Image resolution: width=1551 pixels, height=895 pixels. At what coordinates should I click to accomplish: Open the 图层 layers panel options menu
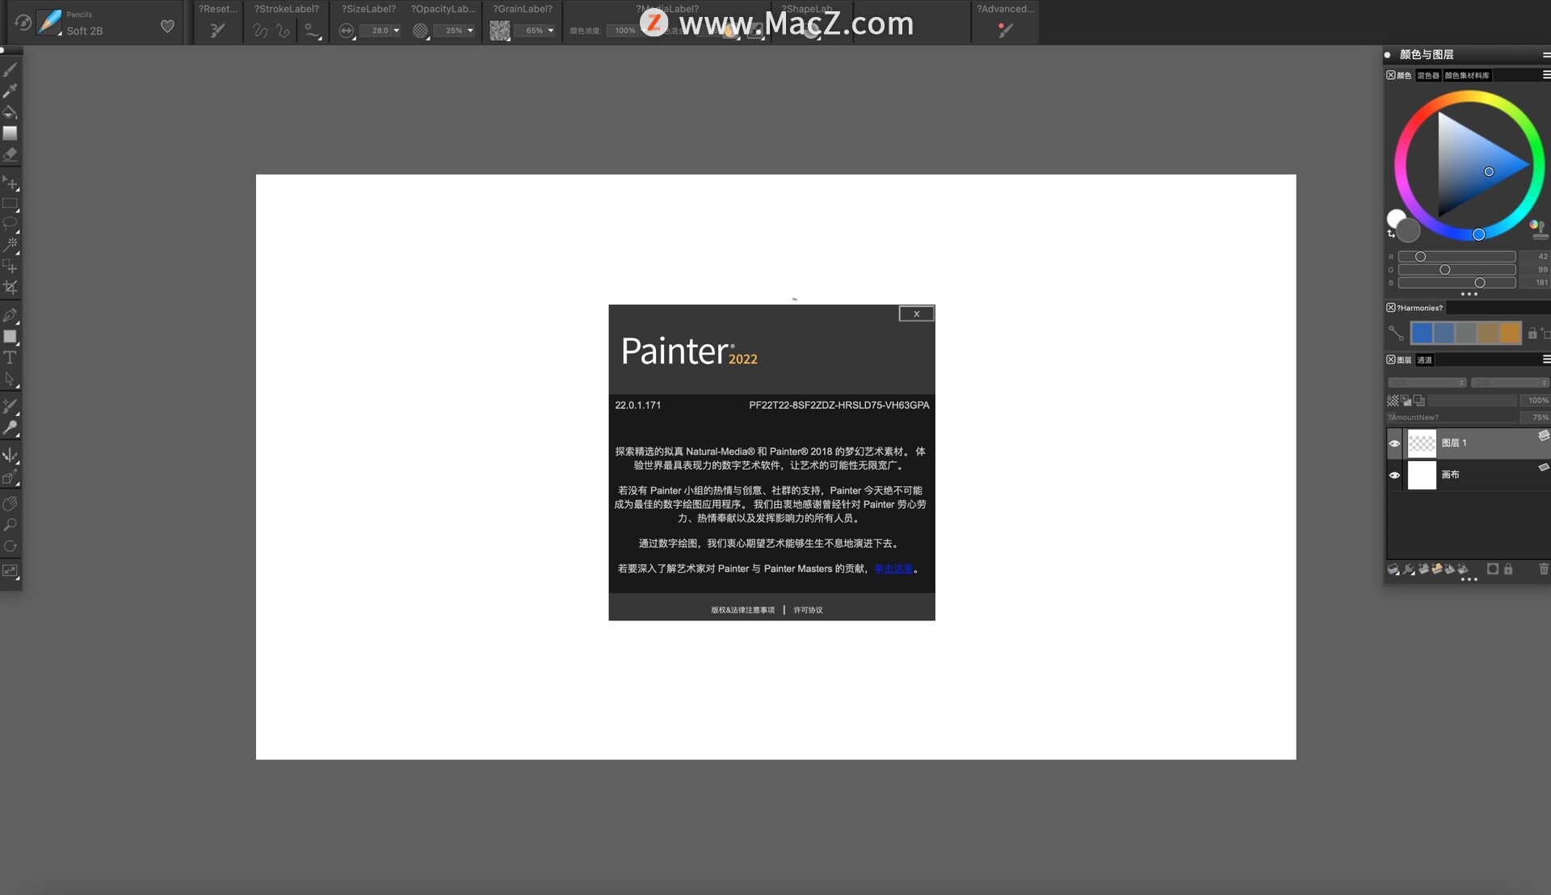(1546, 359)
